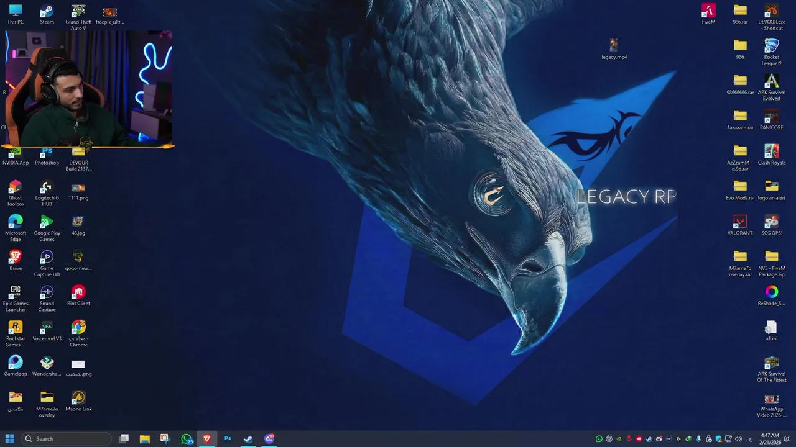This screenshot has height=447, width=796.
Task: Switch to Brave in the taskbar
Action: [207, 439]
